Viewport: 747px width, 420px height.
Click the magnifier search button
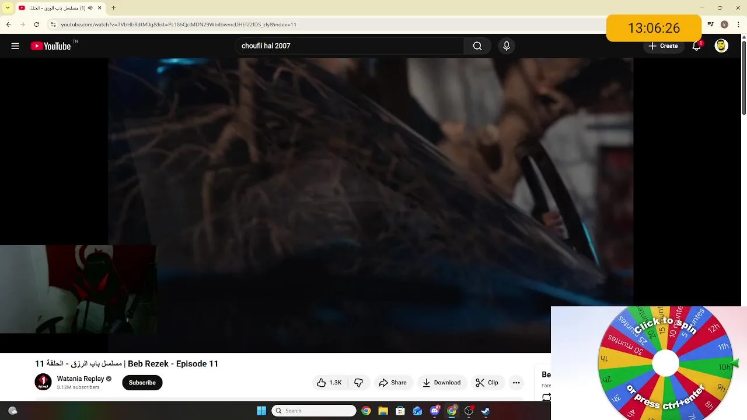click(477, 46)
